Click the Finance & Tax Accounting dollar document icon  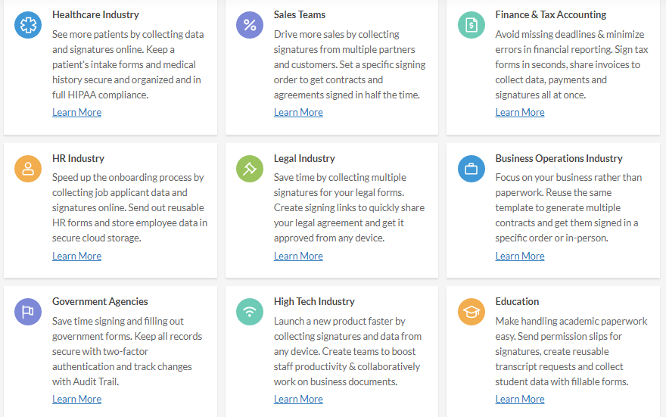point(471,25)
